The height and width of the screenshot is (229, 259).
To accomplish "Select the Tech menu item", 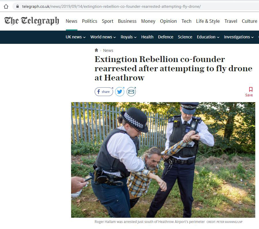I will [x=186, y=21].
